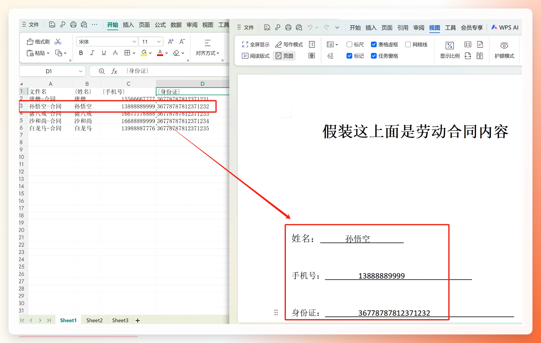Click the eraser clear-format icon

coord(176,53)
